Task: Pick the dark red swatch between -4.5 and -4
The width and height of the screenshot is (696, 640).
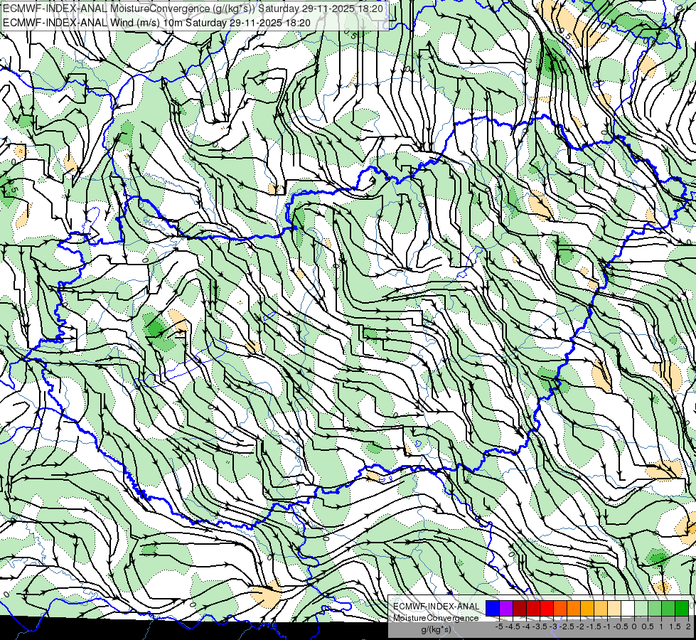Action: (520, 609)
